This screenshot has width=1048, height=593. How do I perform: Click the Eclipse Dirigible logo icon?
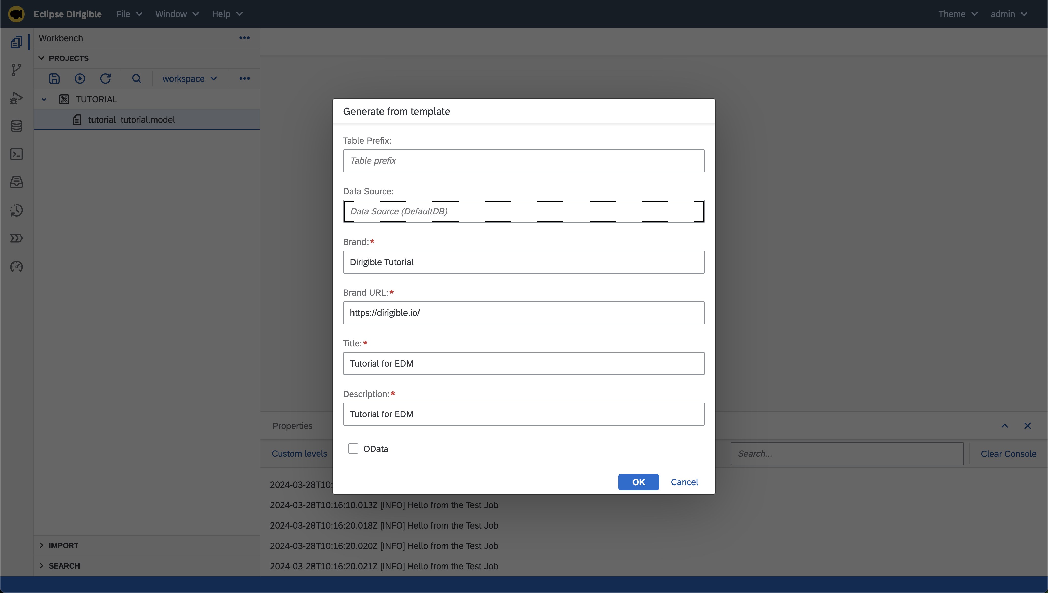coord(16,14)
